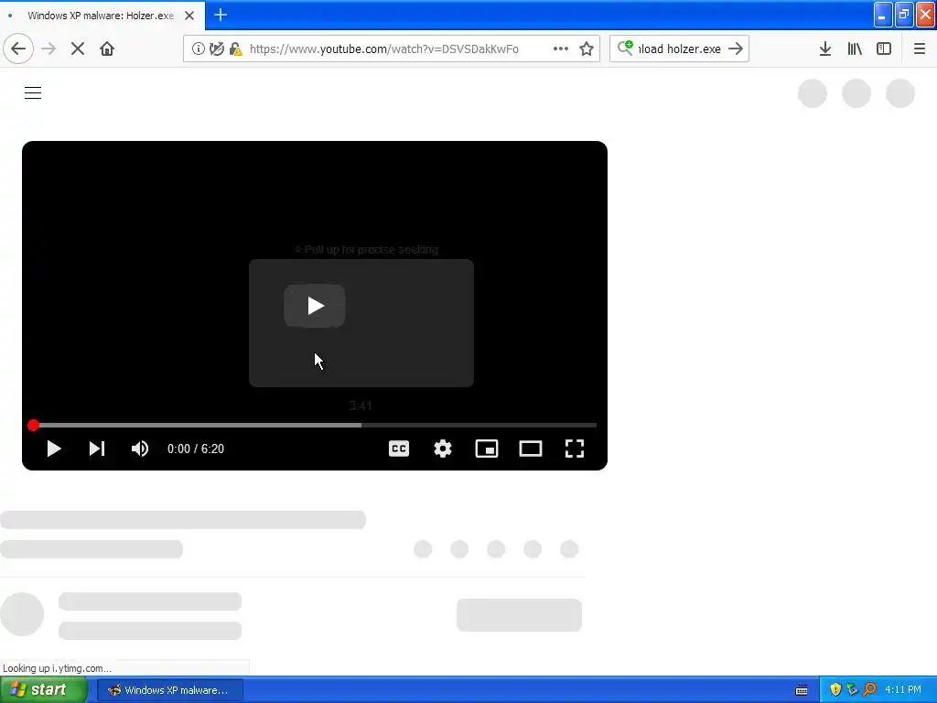Open the Windows Start menu
Screen dimensions: 937x703
point(43,690)
